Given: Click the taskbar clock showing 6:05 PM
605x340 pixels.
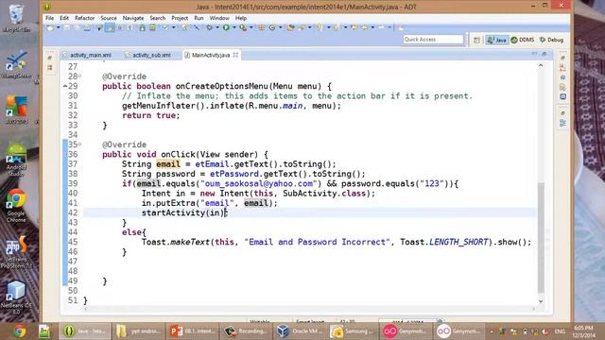Looking at the screenshot, I should coord(583,331).
